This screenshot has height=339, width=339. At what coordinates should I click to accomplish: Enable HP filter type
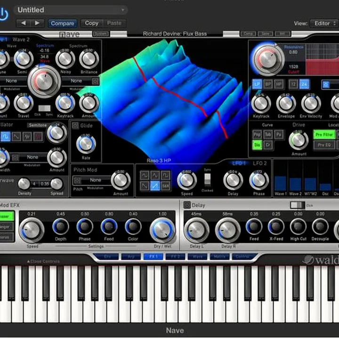pos(279,84)
